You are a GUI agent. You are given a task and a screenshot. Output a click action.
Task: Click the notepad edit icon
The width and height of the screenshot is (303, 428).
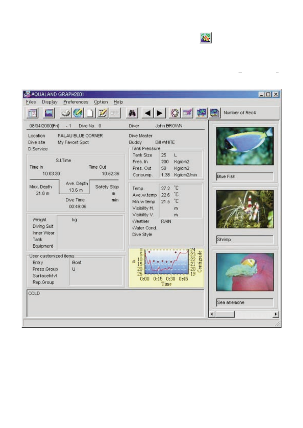pyautogui.click(x=102, y=113)
